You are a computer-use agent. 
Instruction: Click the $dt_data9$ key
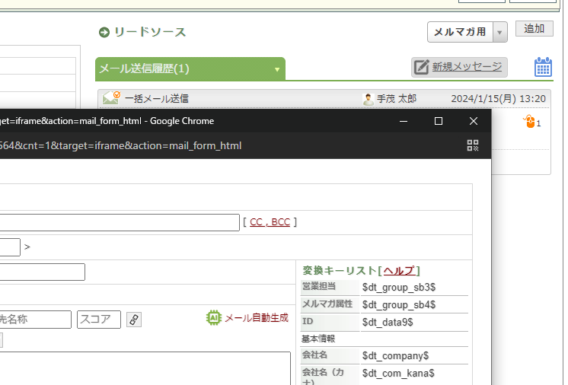(388, 322)
